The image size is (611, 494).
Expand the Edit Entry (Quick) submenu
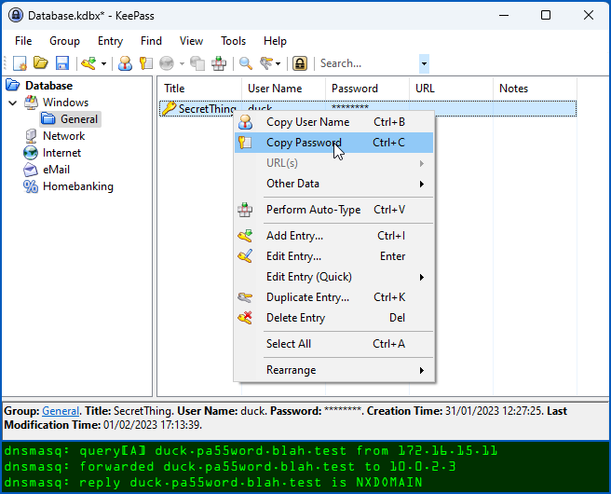click(334, 277)
